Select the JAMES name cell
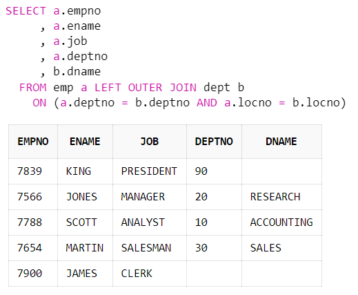This screenshot has width=358, height=295. 85,274
